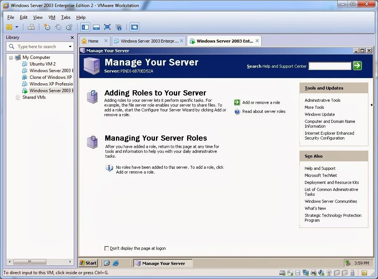The height and width of the screenshot is (279, 378).
Task: Click the safely remove hardware tray icon
Action: tap(348, 263)
